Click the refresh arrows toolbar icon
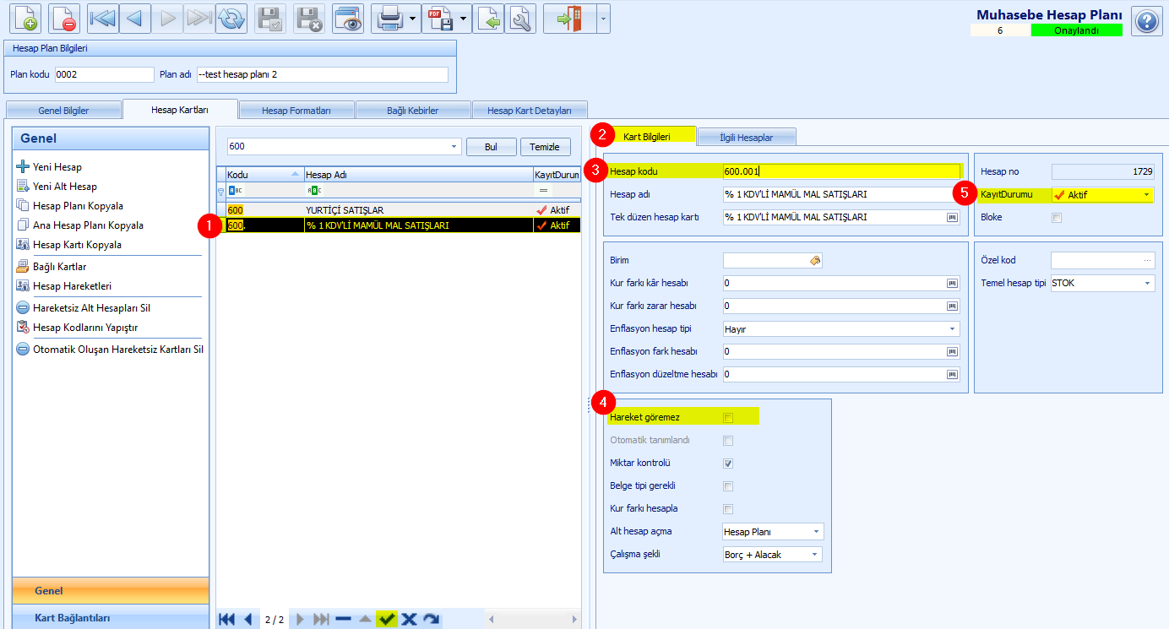This screenshot has height=629, width=1169. [x=231, y=18]
